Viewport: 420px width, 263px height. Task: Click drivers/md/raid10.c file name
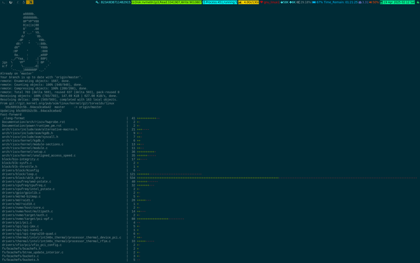coord(19,204)
